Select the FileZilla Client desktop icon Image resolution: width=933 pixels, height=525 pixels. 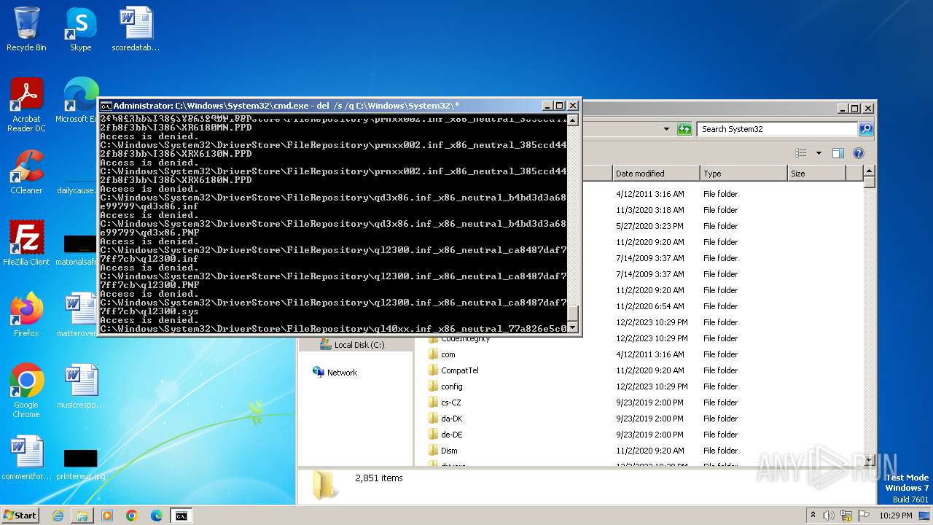pos(26,244)
